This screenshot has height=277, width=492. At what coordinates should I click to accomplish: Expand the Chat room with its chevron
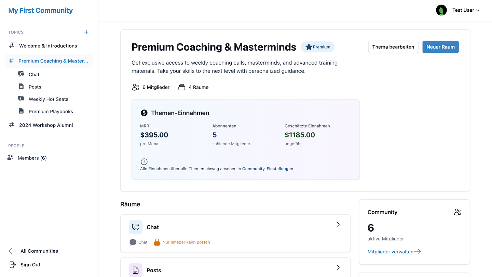point(338,224)
